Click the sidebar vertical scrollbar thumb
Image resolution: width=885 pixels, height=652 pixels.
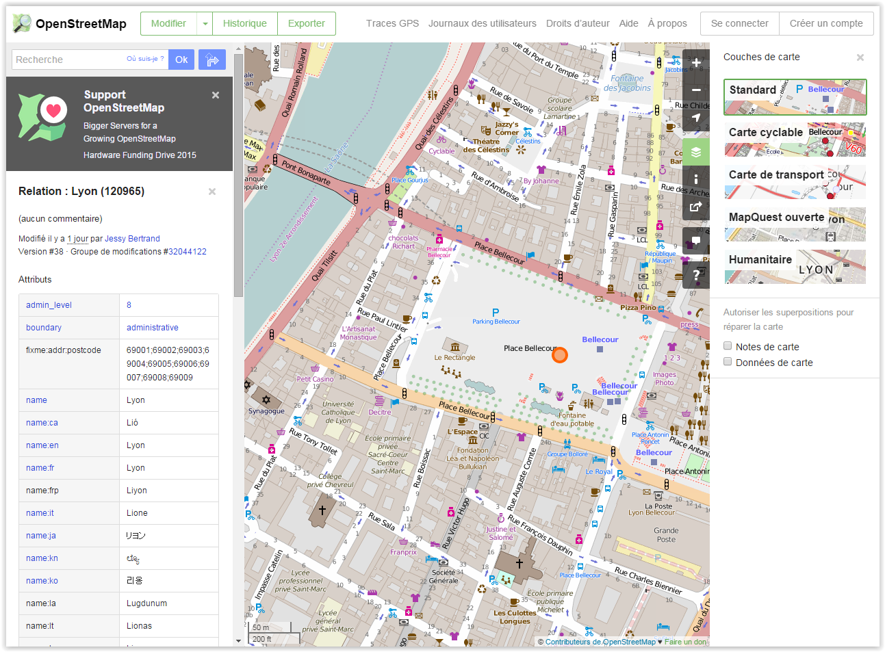click(x=238, y=174)
